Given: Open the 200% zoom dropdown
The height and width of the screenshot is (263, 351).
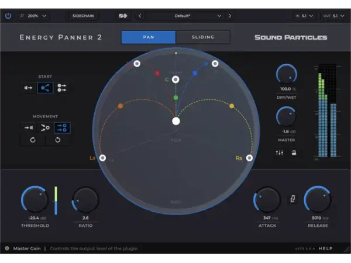Looking at the screenshot, I should 35,16.
